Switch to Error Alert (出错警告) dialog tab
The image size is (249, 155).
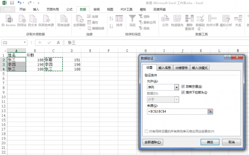pyautogui.click(x=181, y=68)
